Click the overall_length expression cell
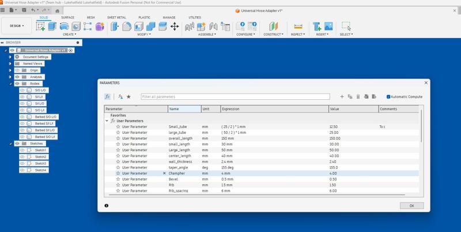This screenshot has height=232, width=461. click(x=274, y=139)
